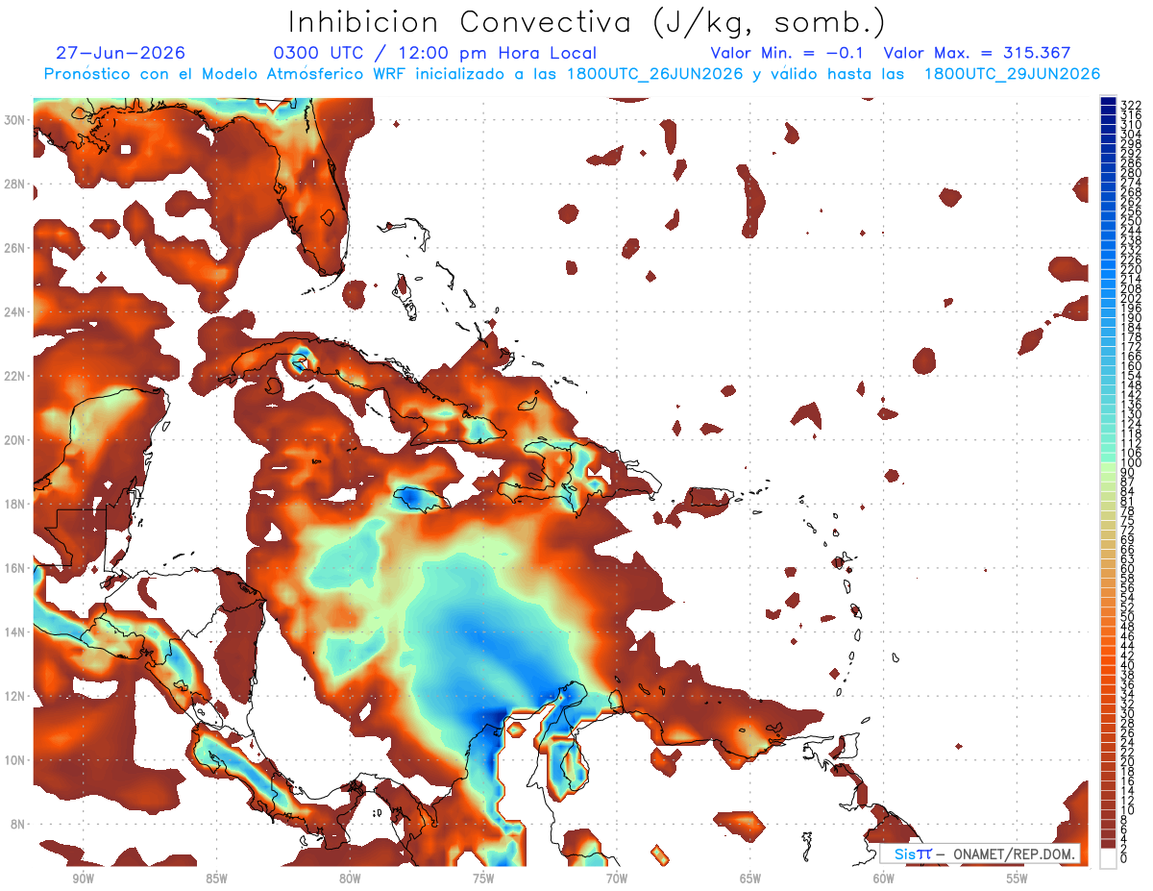
Task: Click the 'Valor Max. = 315.367' text
Action: [977, 54]
